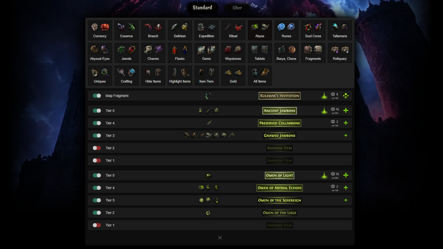Click the Kulemak's Invitation item label

pyautogui.click(x=280, y=96)
